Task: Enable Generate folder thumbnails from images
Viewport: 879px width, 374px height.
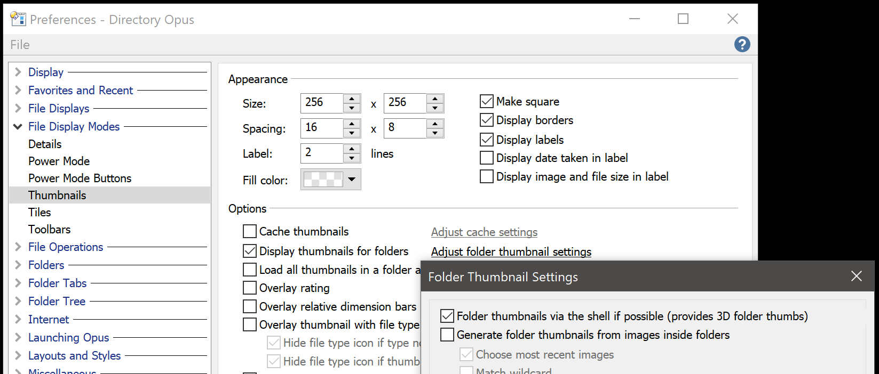Action: [x=447, y=335]
